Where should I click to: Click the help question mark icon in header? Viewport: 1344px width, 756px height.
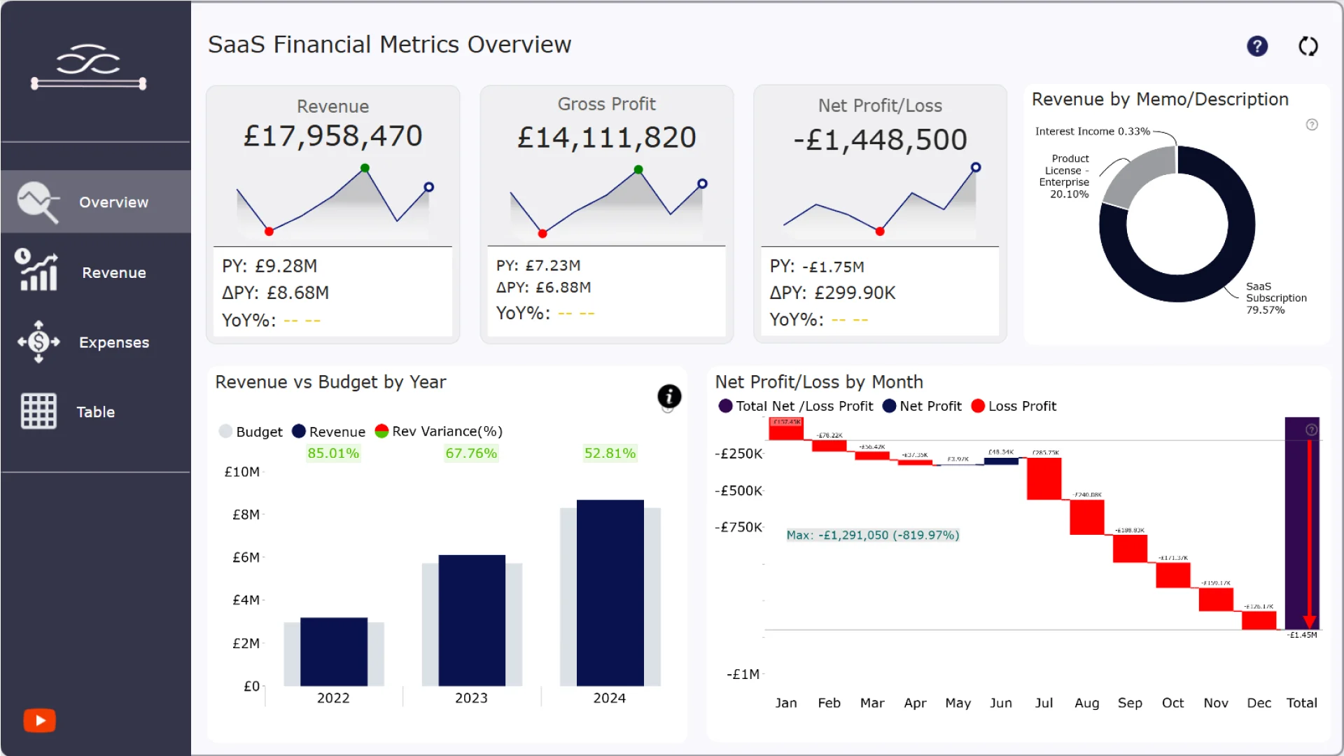pyautogui.click(x=1257, y=46)
